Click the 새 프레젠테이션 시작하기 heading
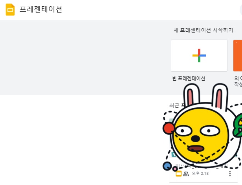The height and width of the screenshot is (185, 242). pyautogui.click(x=203, y=30)
